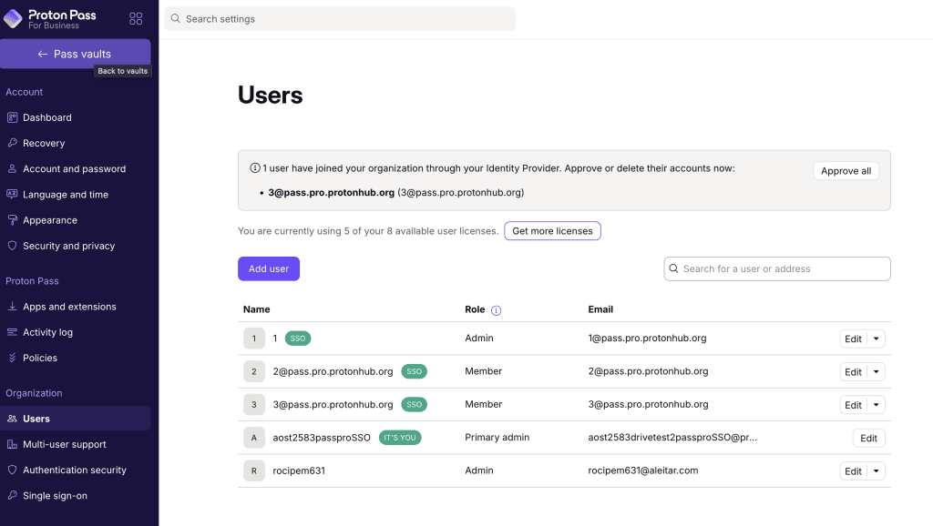Go to Policies in the sidebar
This screenshot has width=933, height=526.
point(40,358)
